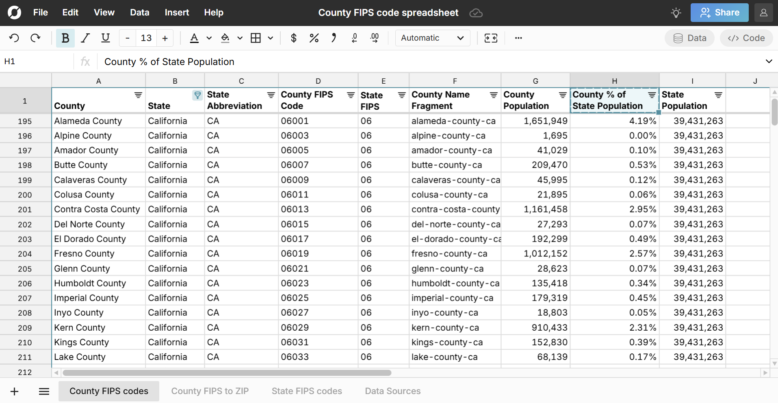Click the increase decimal places icon

tap(375, 38)
